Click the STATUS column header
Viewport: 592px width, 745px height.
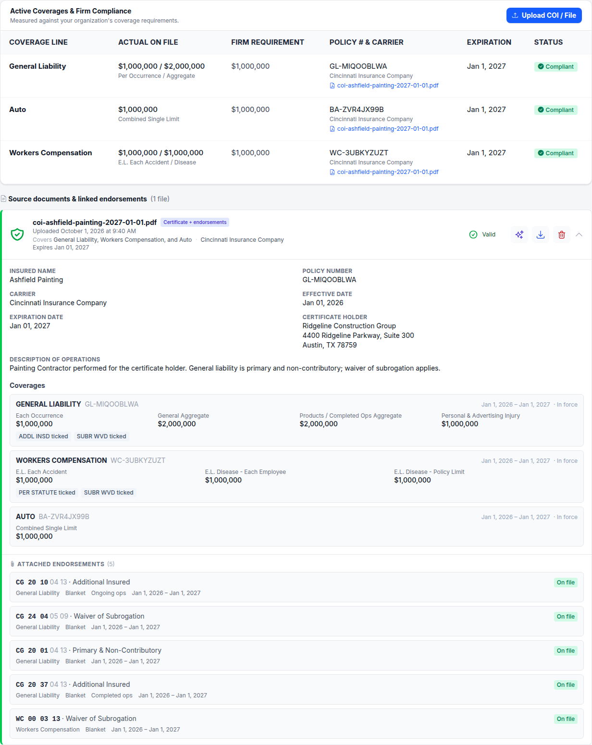pyautogui.click(x=548, y=42)
